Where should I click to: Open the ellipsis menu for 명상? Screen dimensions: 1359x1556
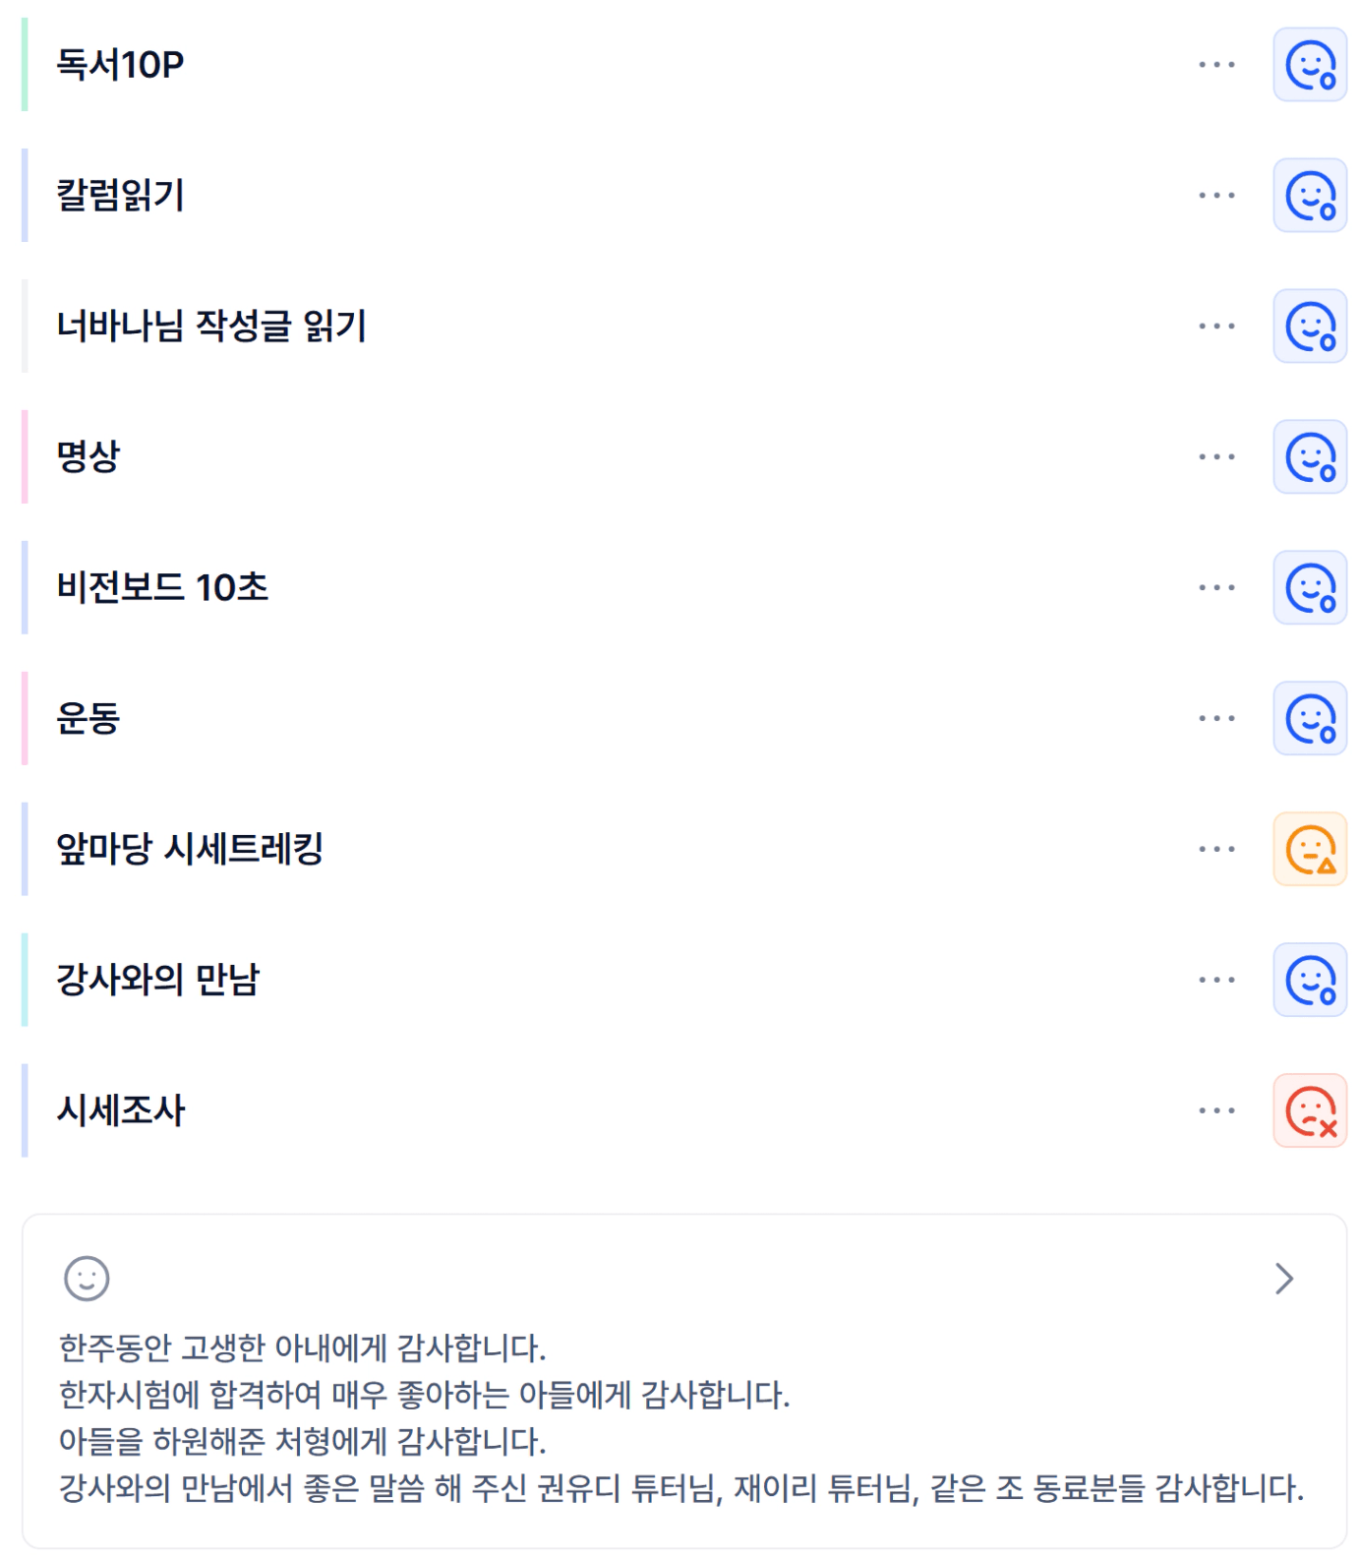(x=1216, y=457)
